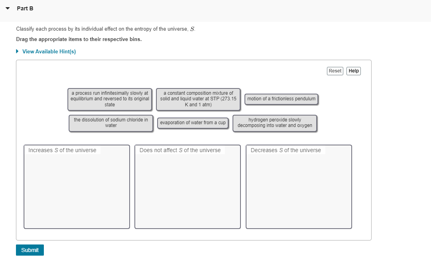
Task: Click the disclosure arrow beside View Available Hint(s)
Action: 17,51
